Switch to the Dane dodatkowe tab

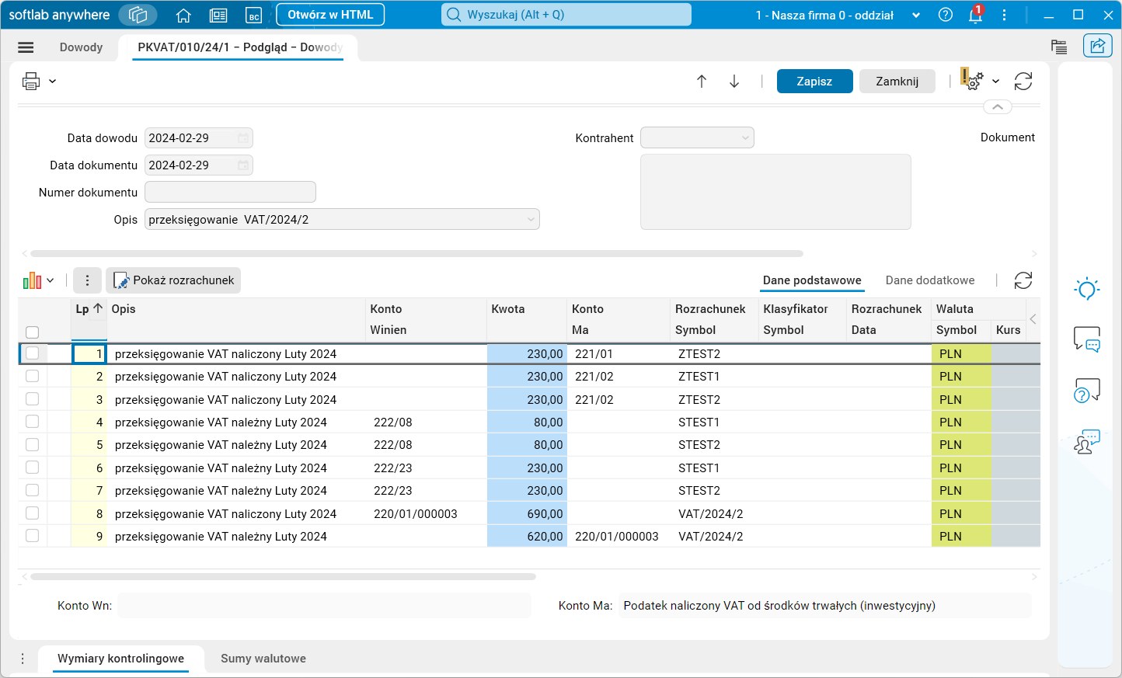pyautogui.click(x=929, y=280)
